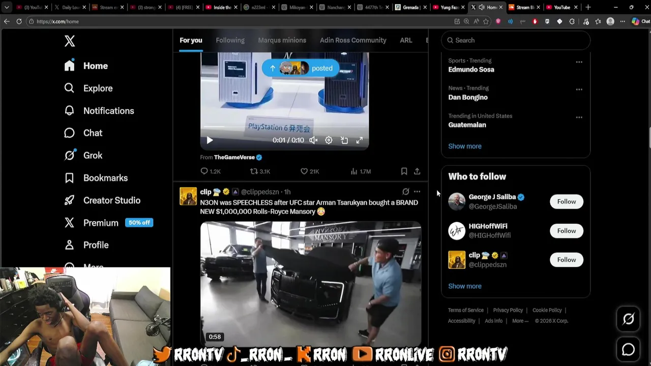Click the X logo in the sidebar

[70, 41]
